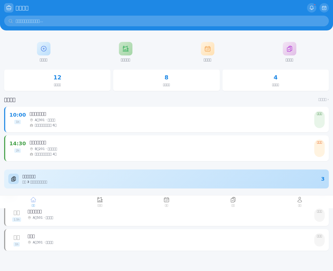Click the attendee line ending in 6 in the 10:00 card
The image size is (333, 271).
pyautogui.click(x=43, y=125)
